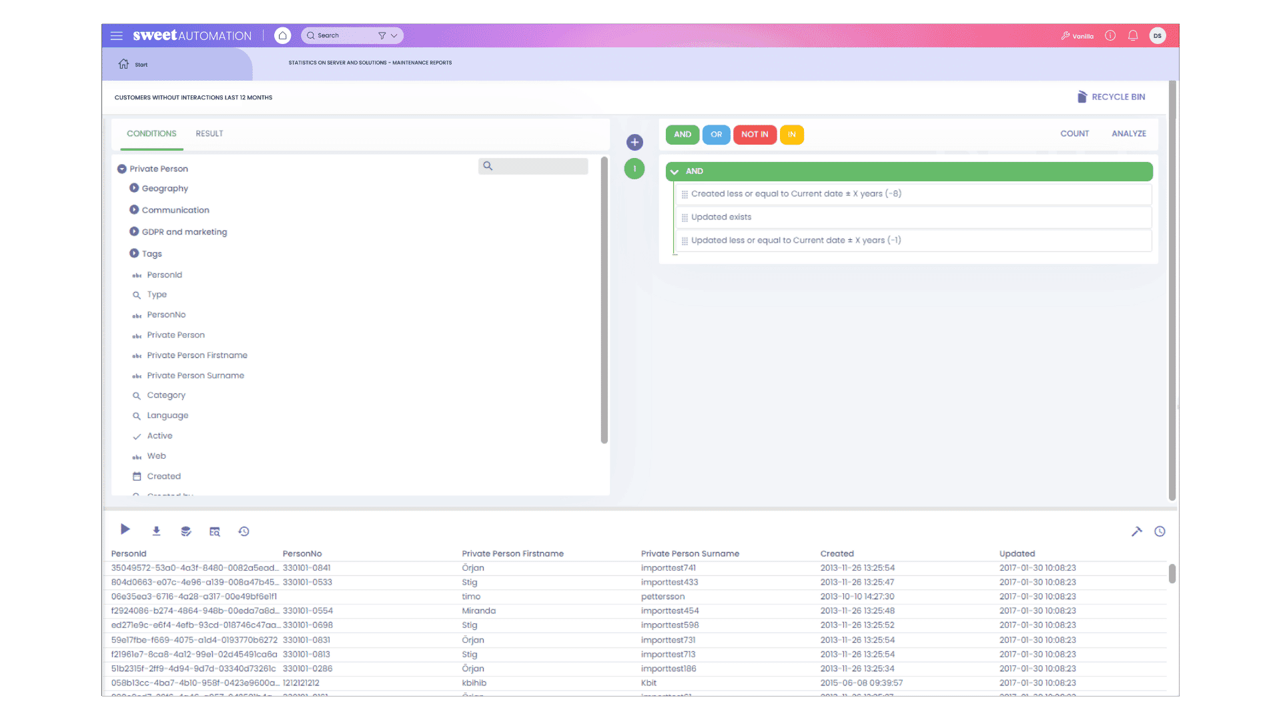Add an IN operator block
Image resolution: width=1281 pixels, height=720 pixels.
(791, 135)
